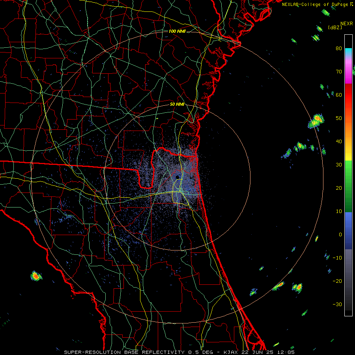355x355 pixels.
Task: Click the -10 value on dBZ scale
Action: [337, 258]
